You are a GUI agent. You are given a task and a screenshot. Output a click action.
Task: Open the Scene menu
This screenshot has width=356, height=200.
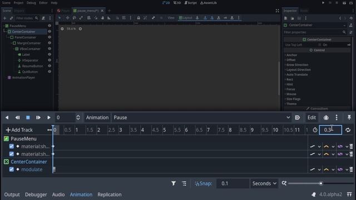pos(6,3)
